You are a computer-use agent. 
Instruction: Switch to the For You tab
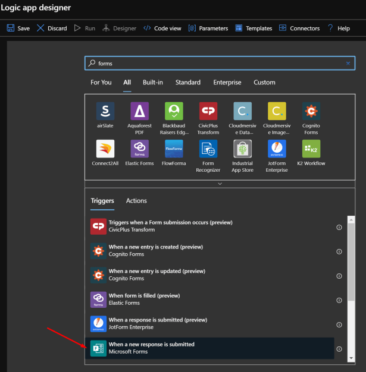101,83
